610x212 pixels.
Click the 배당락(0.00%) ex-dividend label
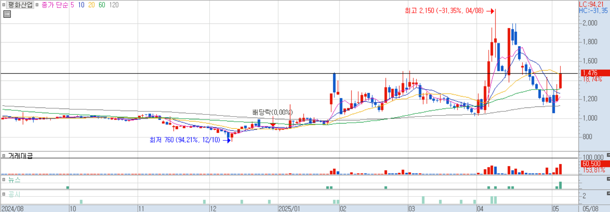[x=273, y=112]
